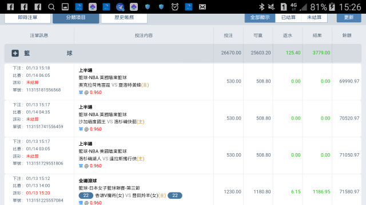Tap total rebate 125.40
This screenshot has height=205, width=366.
[x=293, y=53]
